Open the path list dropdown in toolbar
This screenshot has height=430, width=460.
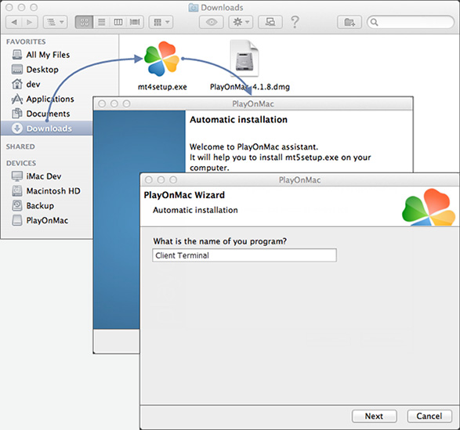[x=55, y=22]
